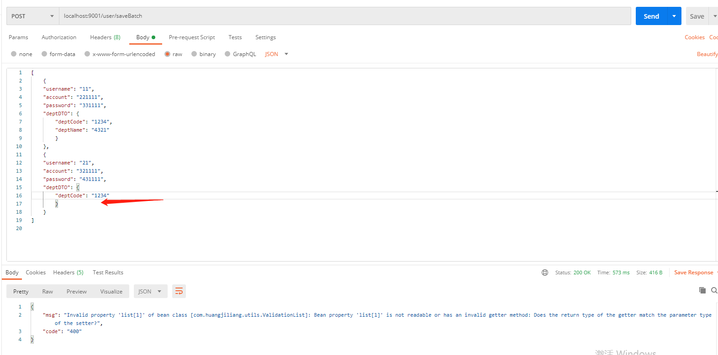Open the Cookies link at top right

point(695,37)
